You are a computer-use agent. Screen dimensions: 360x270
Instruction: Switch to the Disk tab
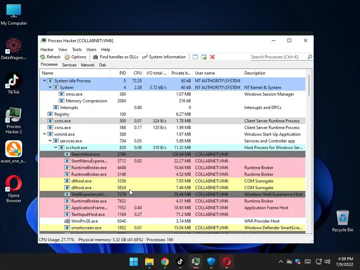click(x=103, y=65)
